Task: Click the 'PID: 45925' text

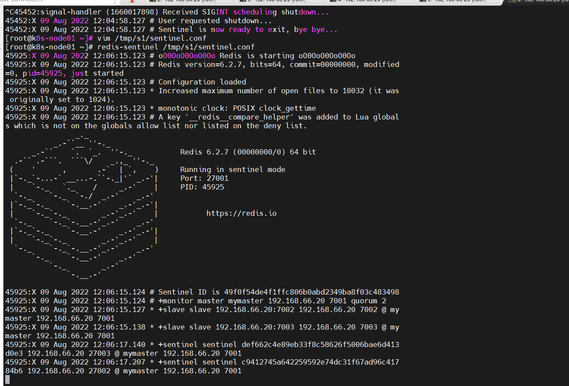Action: click(202, 187)
